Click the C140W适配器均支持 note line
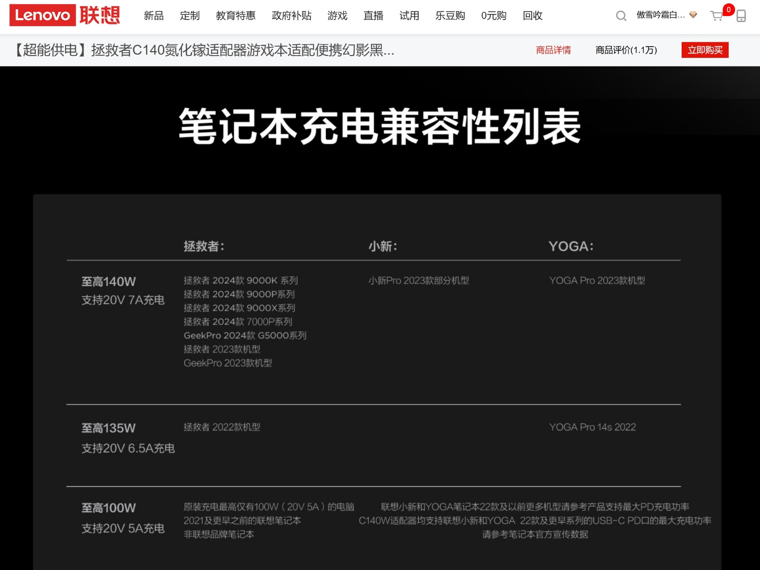 (535, 521)
